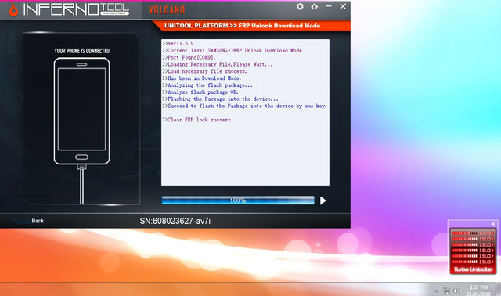
Task: Close the Turbo Unlocker gadget
Action: click(493, 224)
